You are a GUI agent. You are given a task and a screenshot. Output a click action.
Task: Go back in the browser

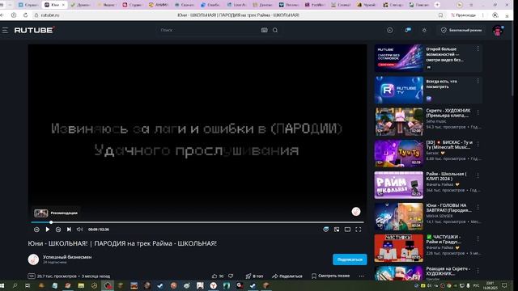pos(2,15)
